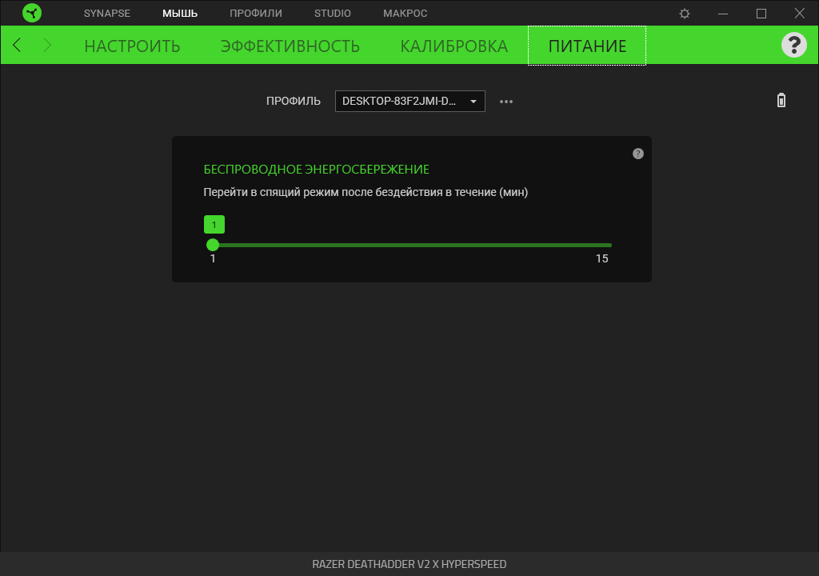Screen dimensions: 819x576
Task: Click the sleep timer slider handle
Action: (213, 245)
